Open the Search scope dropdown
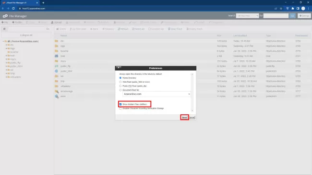 point(247,16)
